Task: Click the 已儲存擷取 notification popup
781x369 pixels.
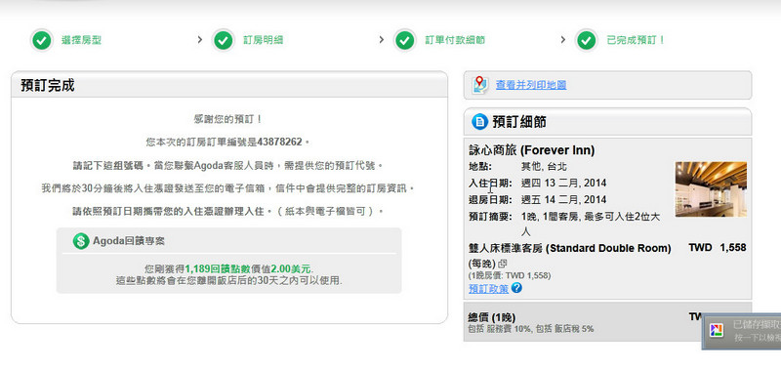Action: pos(741,331)
